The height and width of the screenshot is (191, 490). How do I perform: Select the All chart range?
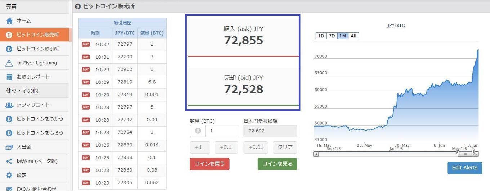[354, 36]
